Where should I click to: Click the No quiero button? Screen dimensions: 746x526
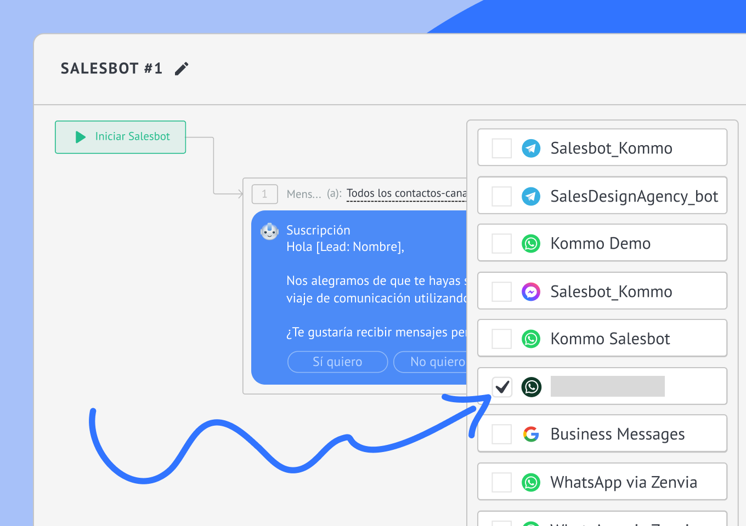[431, 362]
